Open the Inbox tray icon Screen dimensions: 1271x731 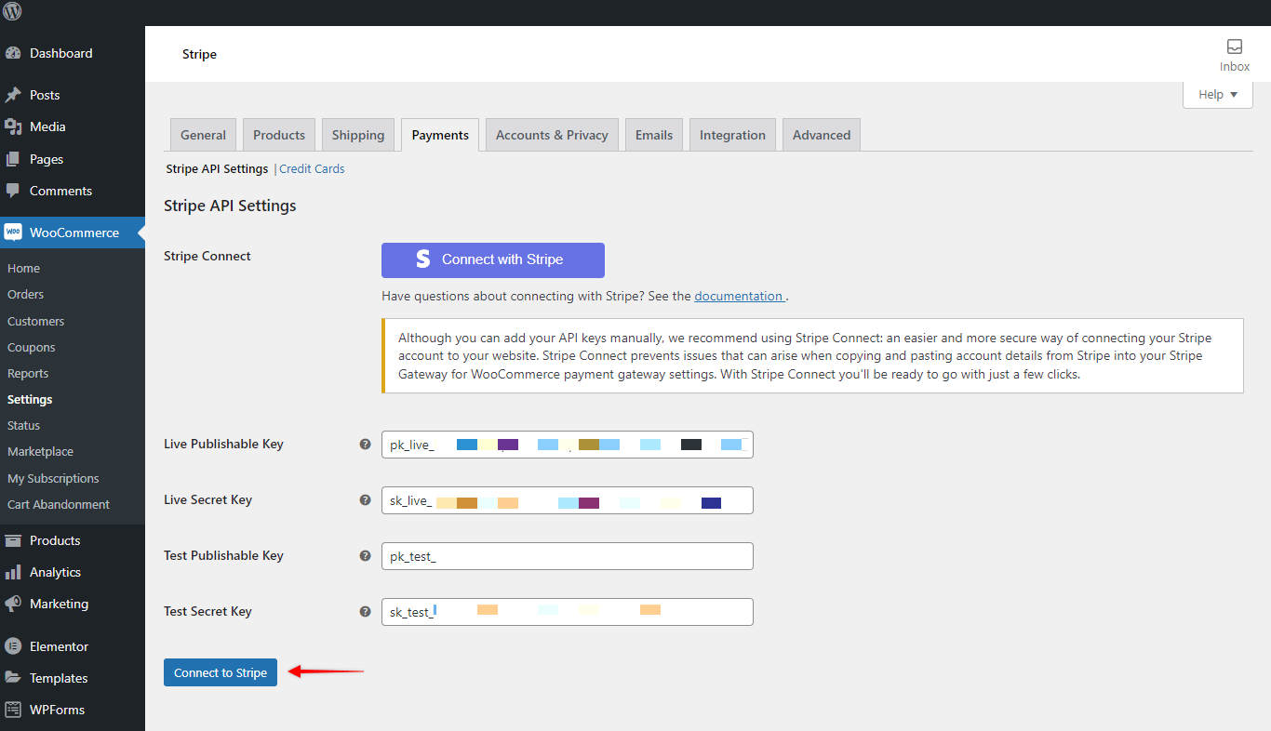(x=1235, y=47)
